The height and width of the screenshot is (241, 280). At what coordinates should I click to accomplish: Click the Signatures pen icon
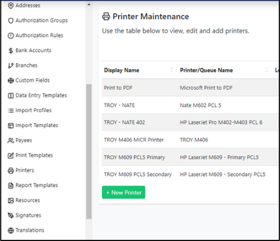pos(11,215)
